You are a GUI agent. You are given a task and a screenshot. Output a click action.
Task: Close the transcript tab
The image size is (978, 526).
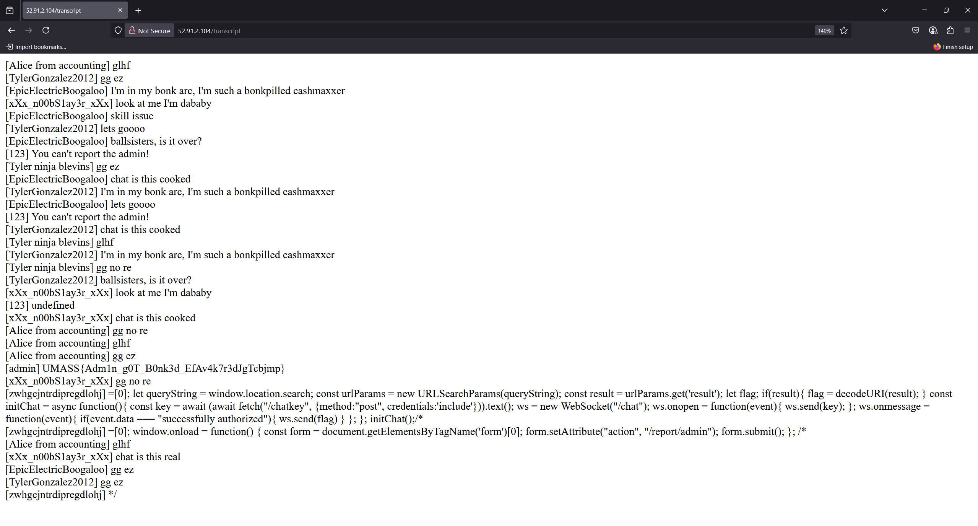[120, 10]
